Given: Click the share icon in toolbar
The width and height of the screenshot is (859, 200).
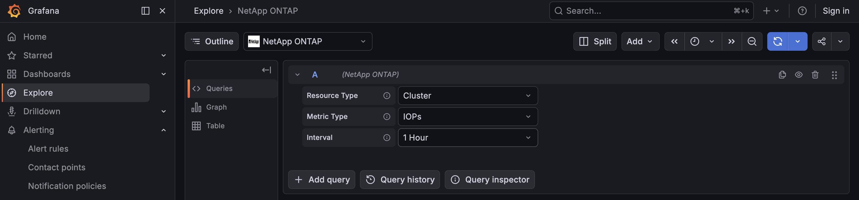Looking at the screenshot, I should click(x=821, y=41).
